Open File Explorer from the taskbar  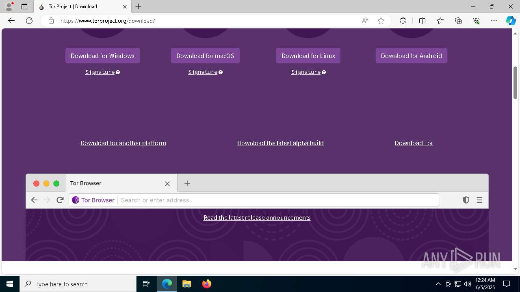[187, 284]
